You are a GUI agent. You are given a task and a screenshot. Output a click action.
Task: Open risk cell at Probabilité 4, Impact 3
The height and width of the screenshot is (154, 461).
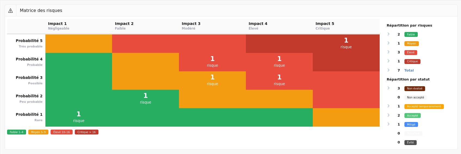tap(212, 62)
